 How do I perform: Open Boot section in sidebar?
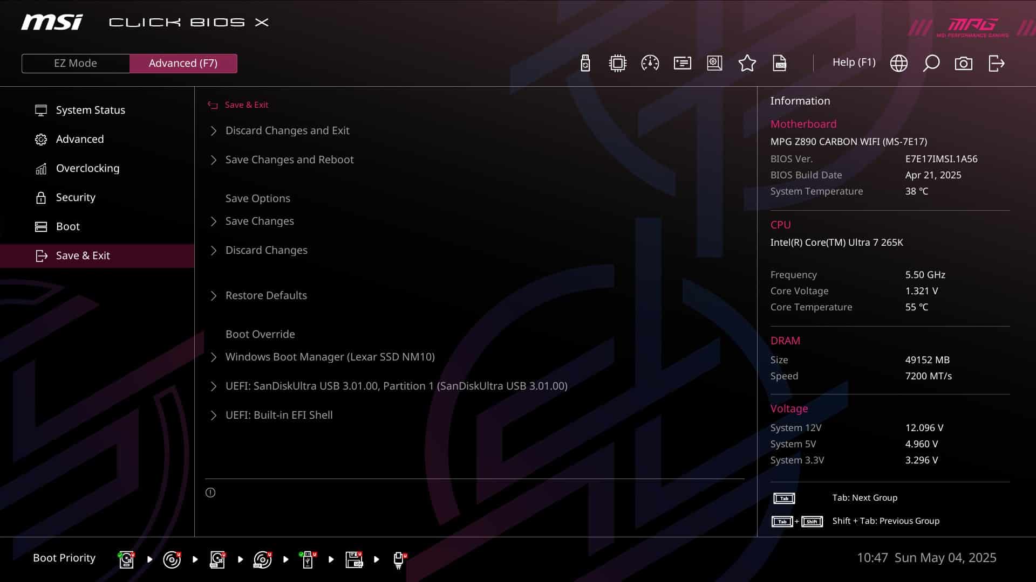(x=97, y=226)
